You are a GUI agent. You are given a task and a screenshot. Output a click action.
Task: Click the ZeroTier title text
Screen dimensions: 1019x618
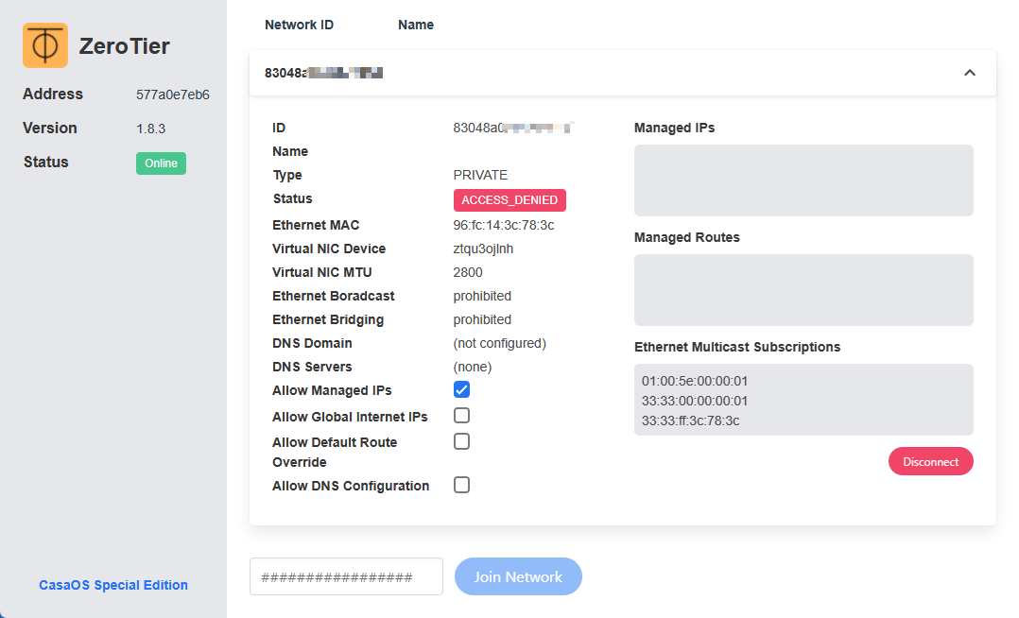124,46
